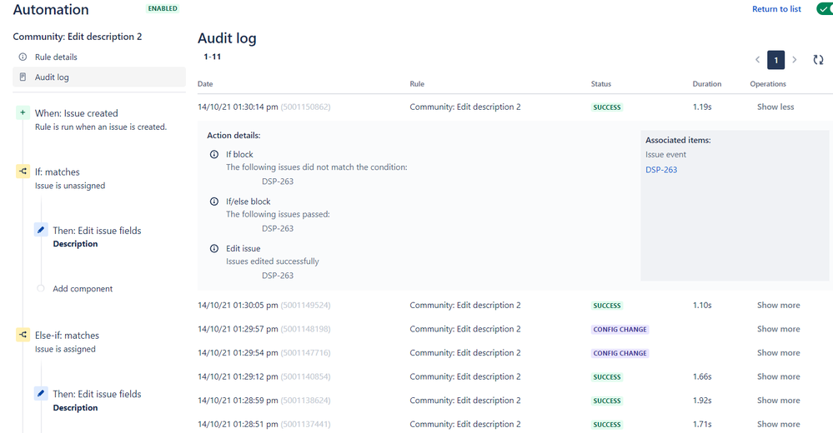Viewport: 833px width, 433px height.
Task: Expand the 01:29:12 pm entry with Show more
Action: 778,376
